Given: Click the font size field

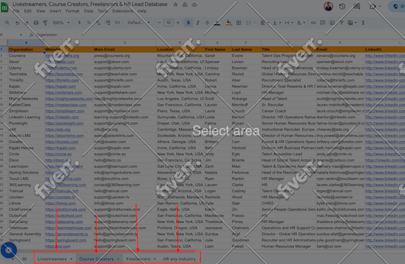Looking at the screenshot, I should coord(169,23).
